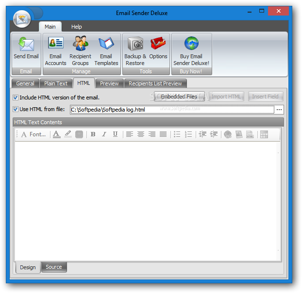
Task: Click the insert hyperlink globe icon
Action: [228, 134]
